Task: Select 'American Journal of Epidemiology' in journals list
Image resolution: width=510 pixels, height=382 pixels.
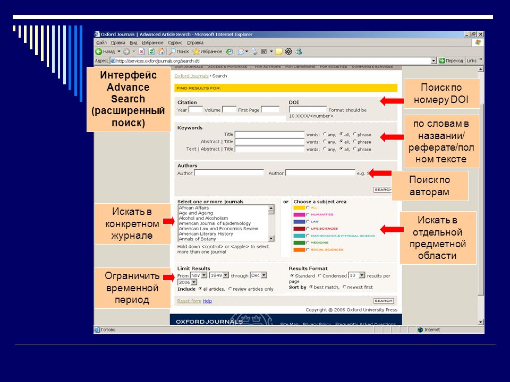Action: tap(223, 223)
